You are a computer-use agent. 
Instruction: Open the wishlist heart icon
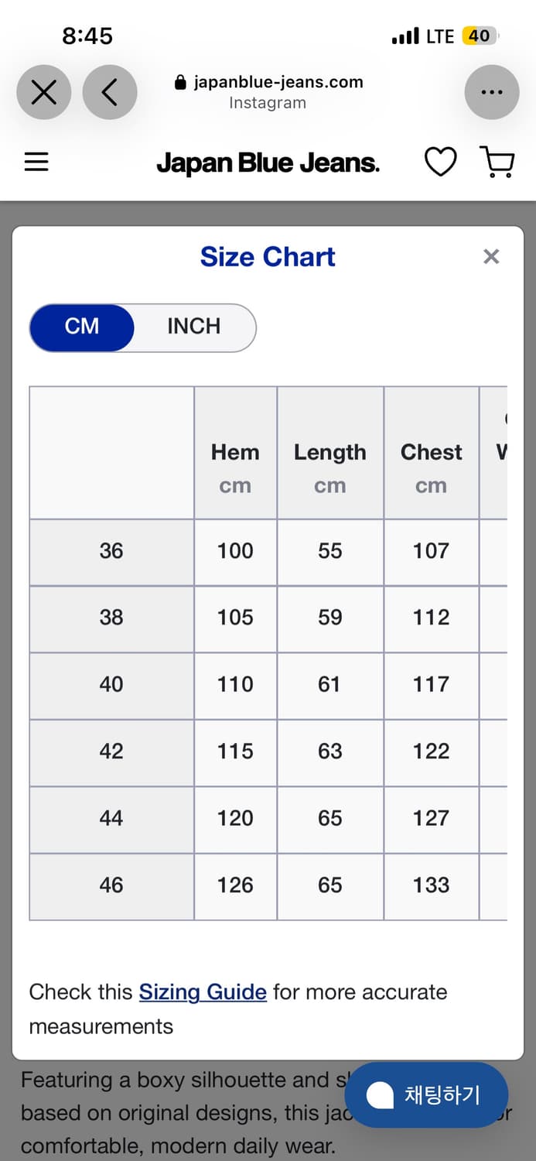click(x=441, y=162)
